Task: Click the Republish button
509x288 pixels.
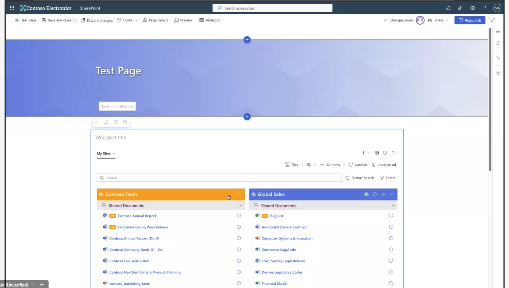Action: point(470,20)
